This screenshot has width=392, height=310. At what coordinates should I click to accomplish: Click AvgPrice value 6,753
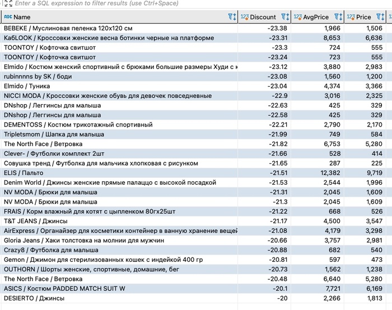pyautogui.click(x=332, y=144)
